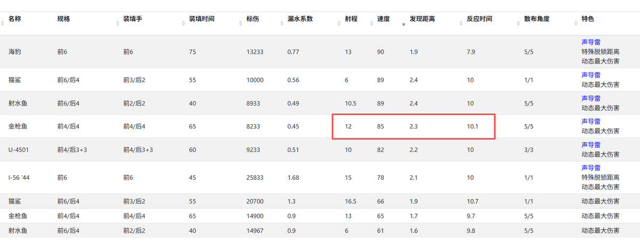Click sort arrows right of 射程 header

pyautogui.click(x=371, y=23)
